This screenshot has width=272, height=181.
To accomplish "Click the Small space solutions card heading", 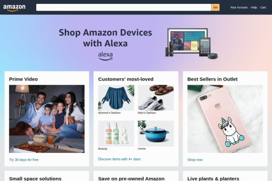I will 35,179.
